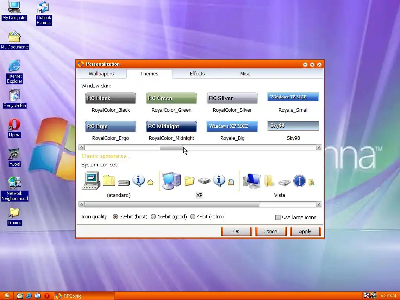Maximize the Personalization window

tap(312, 64)
